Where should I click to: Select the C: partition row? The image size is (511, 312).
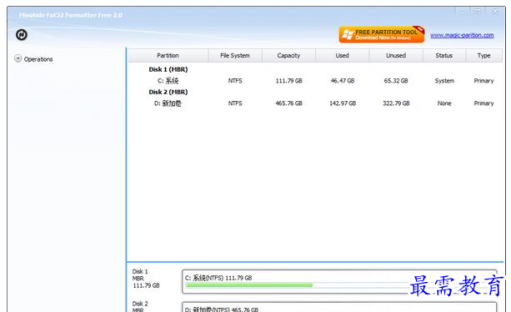coord(315,81)
